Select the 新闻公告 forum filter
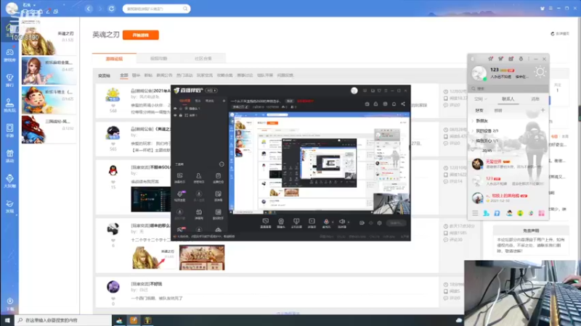This screenshot has width=581, height=326. (164, 75)
